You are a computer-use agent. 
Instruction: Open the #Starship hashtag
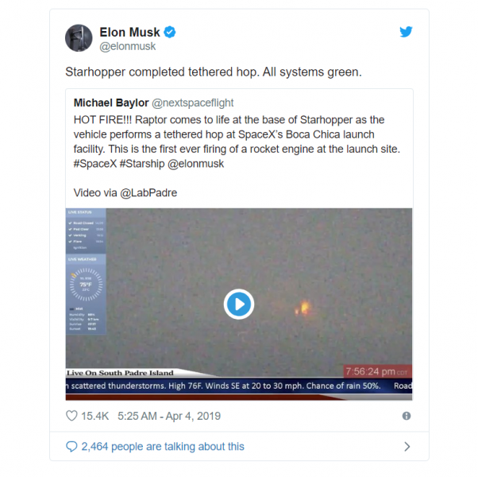(142, 164)
